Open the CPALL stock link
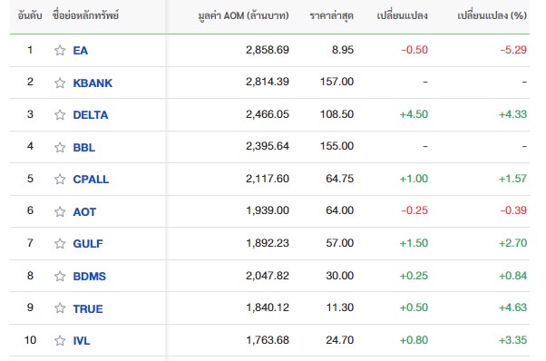Image resolution: width=546 pixels, height=361 pixels. (x=91, y=180)
